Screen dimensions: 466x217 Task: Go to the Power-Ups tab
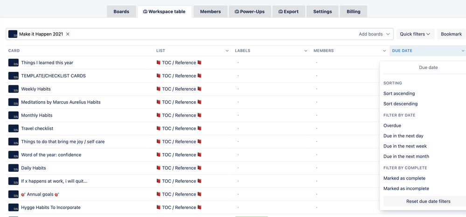[x=250, y=12]
